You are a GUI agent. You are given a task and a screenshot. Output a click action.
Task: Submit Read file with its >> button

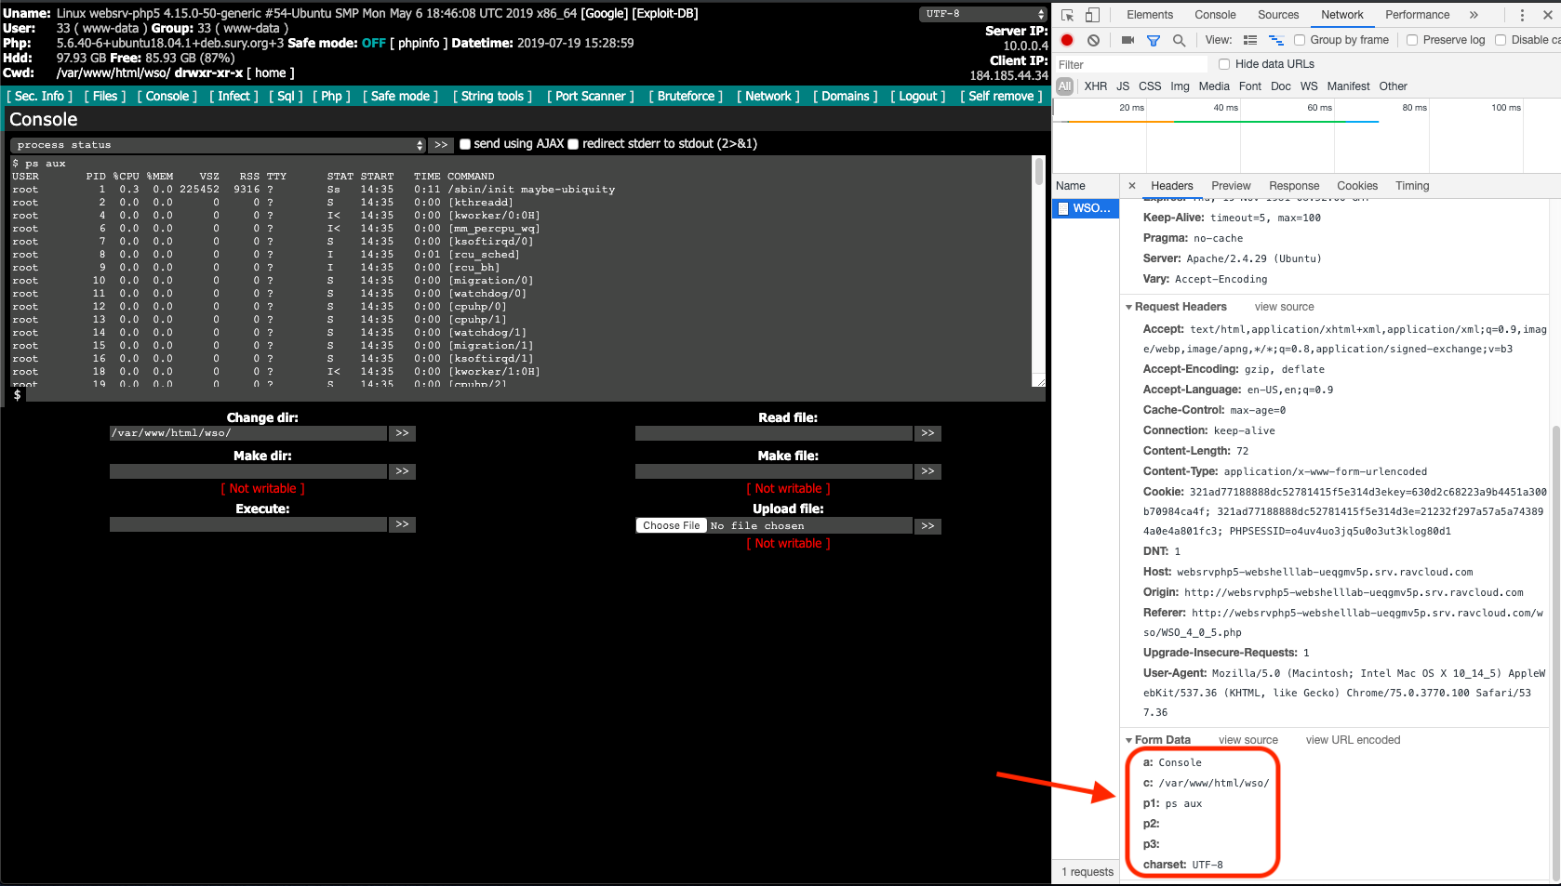[x=927, y=433]
